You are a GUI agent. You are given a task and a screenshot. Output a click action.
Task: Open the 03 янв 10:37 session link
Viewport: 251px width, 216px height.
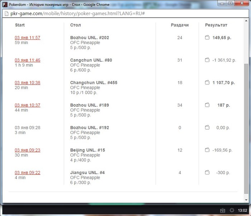click(27, 105)
